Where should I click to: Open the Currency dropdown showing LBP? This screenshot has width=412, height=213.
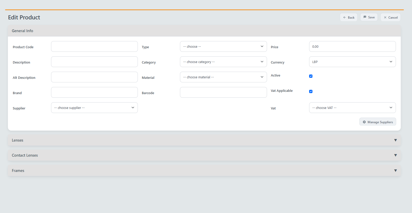(352, 62)
